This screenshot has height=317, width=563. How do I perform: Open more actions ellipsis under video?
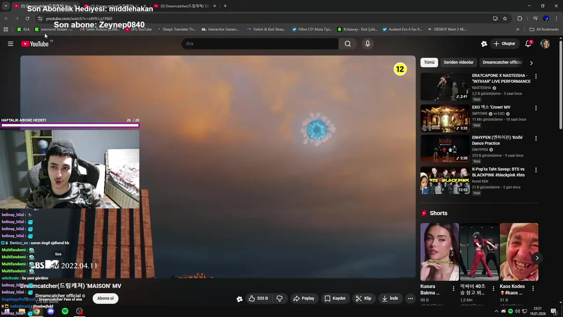click(410, 299)
